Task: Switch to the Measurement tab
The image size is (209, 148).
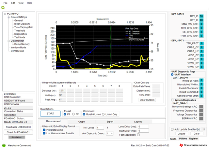Action: pyautogui.click(x=53, y=121)
